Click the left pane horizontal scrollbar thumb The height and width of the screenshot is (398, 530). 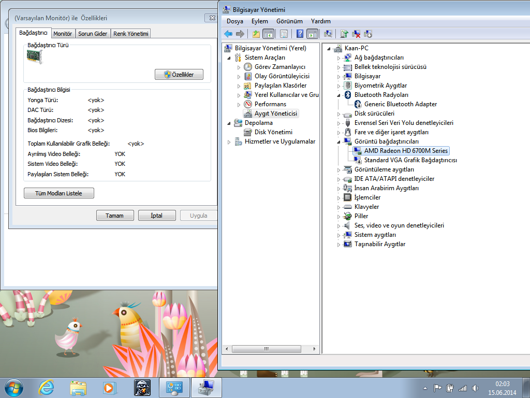pyautogui.click(x=267, y=349)
